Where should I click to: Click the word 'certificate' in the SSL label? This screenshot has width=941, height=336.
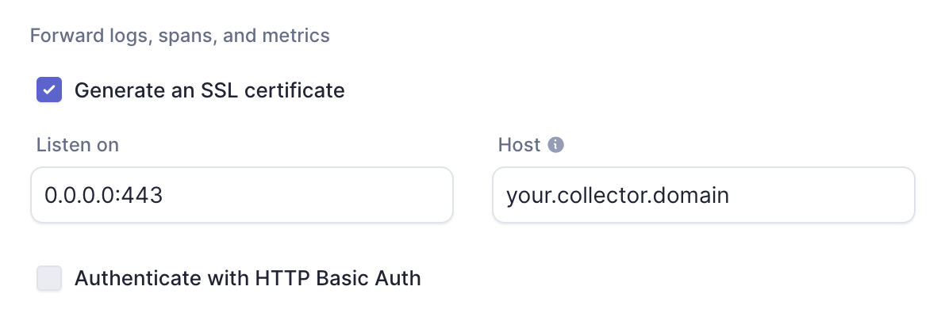[x=295, y=90]
